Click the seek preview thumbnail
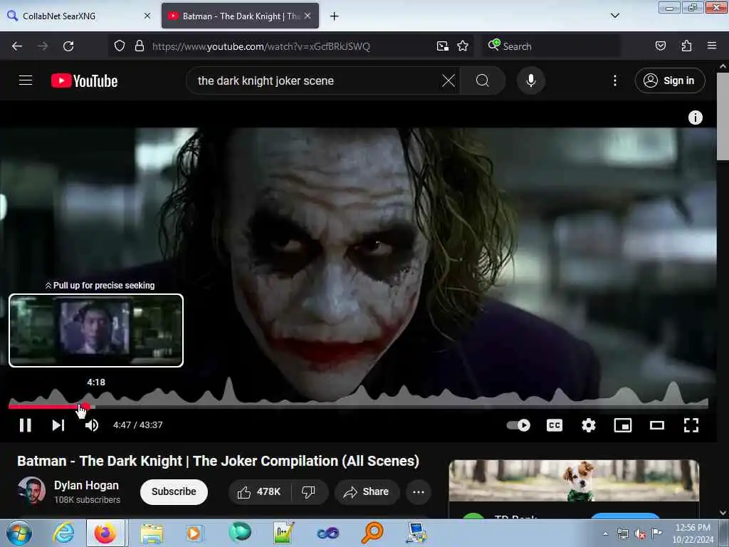This screenshot has height=547, width=729. point(96,330)
